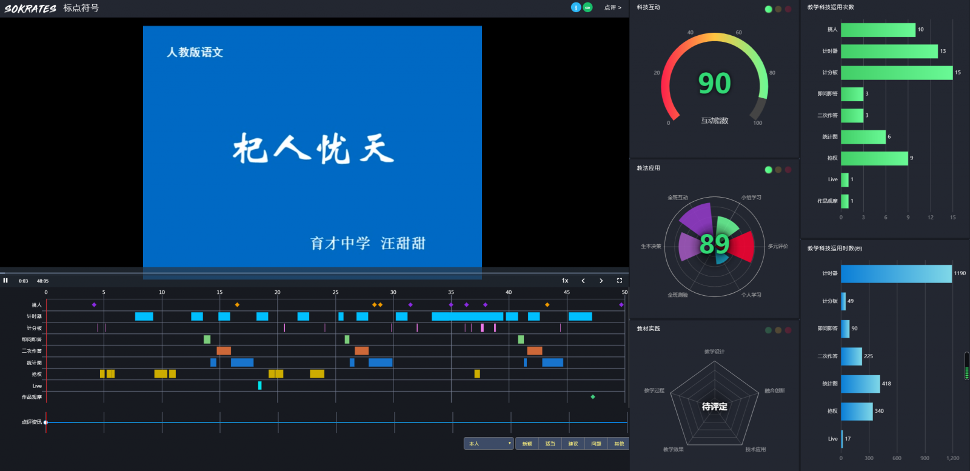970x471 pixels.
Task: Click the 问题 comment button
Action: point(596,444)
